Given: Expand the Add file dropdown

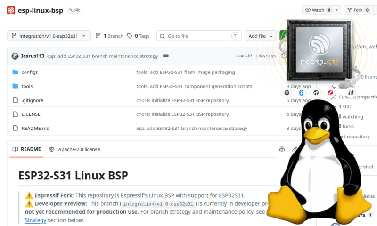Looking at the screenshot, I should (x=261, y=36).
